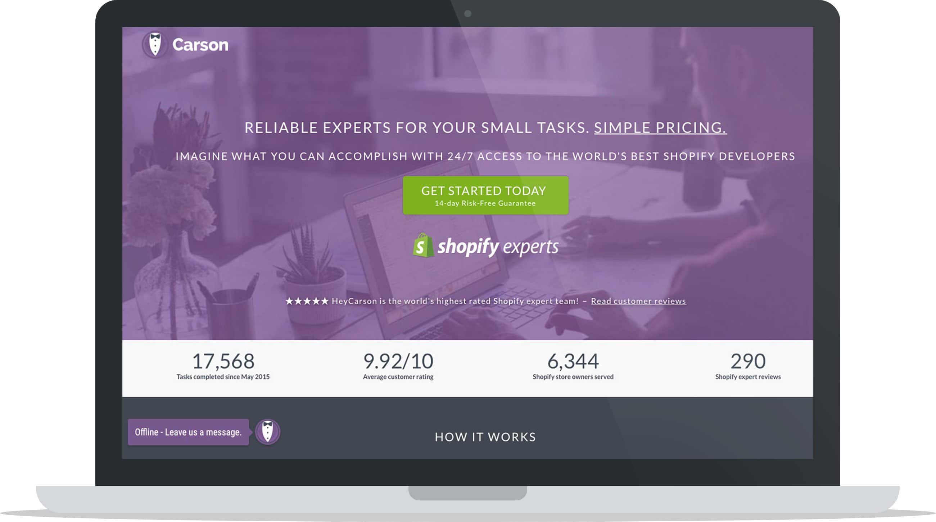Click the 6,344 store owners stat
The image size is (936, 522).
(x=573, y=366)
